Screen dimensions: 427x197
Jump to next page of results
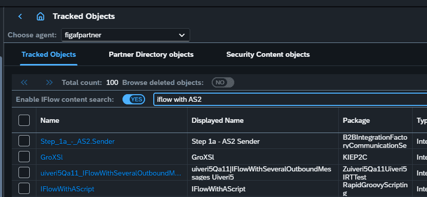pos(49,82)
